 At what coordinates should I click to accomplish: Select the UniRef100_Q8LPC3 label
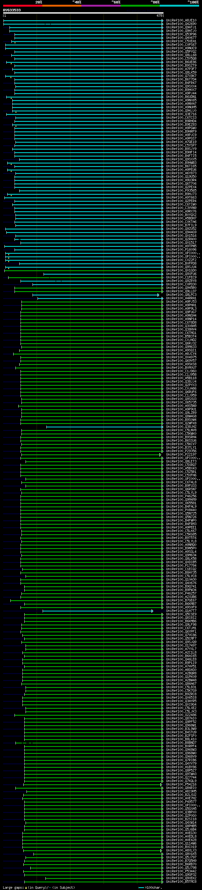pyautogui.click(x=181, y=295)
